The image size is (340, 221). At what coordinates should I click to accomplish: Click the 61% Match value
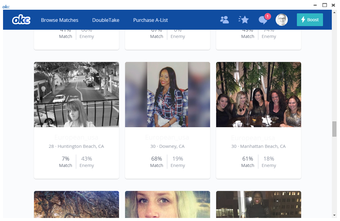[x=248, y=159]
